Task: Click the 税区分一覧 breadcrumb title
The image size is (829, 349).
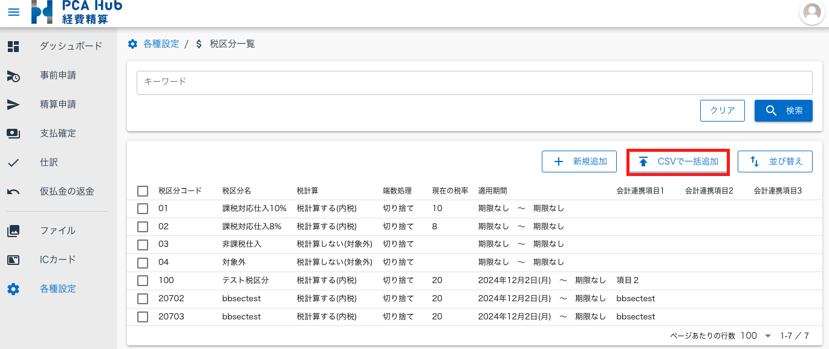Action: click(232, 44)
